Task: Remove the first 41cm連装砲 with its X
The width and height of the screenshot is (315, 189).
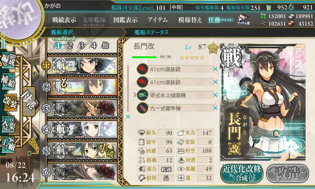Action: tap(215, 69)
